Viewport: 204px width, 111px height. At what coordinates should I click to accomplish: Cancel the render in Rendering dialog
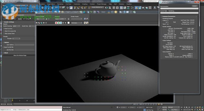tap(195, 6)
